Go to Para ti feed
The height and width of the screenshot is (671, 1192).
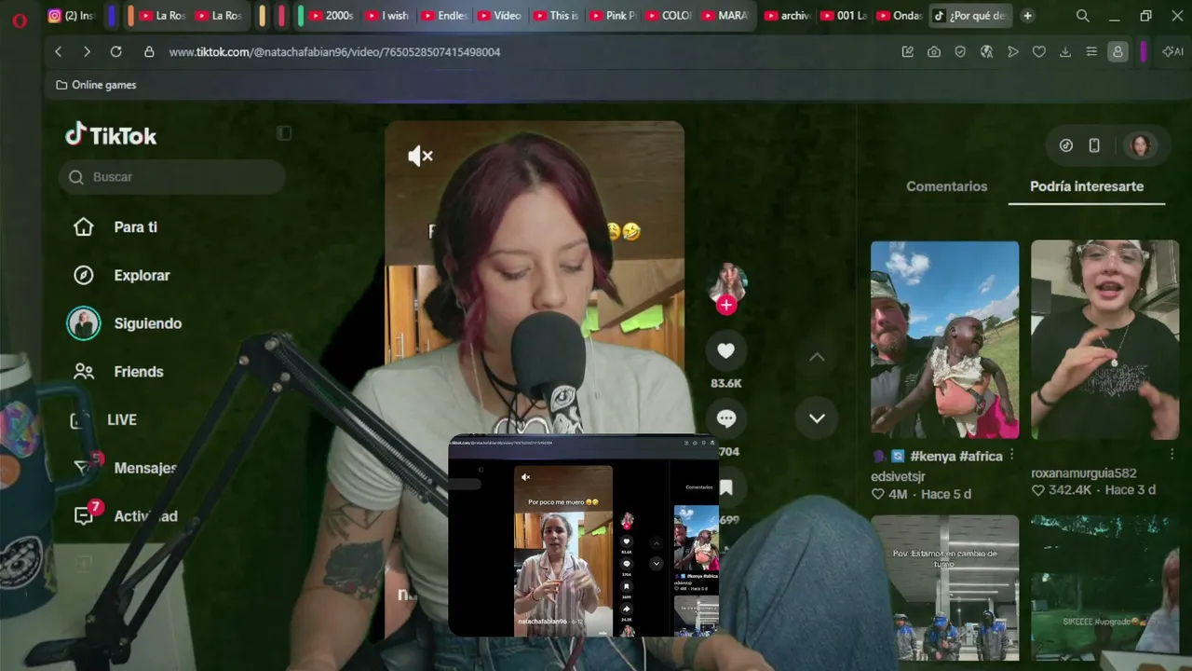tap(135, 227)
